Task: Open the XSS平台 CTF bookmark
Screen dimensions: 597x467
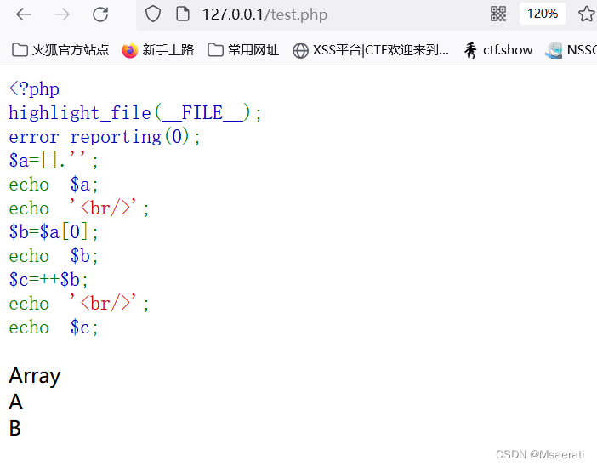Action: click(371, 50)
